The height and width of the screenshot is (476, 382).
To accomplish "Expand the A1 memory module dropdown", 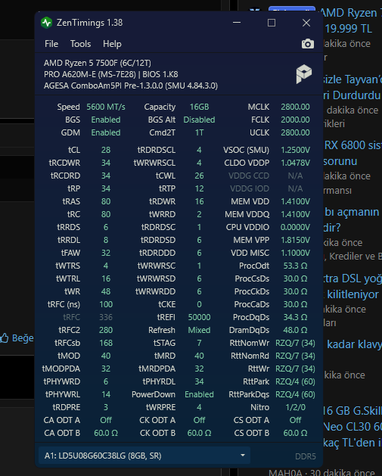I will click(144, 456).
